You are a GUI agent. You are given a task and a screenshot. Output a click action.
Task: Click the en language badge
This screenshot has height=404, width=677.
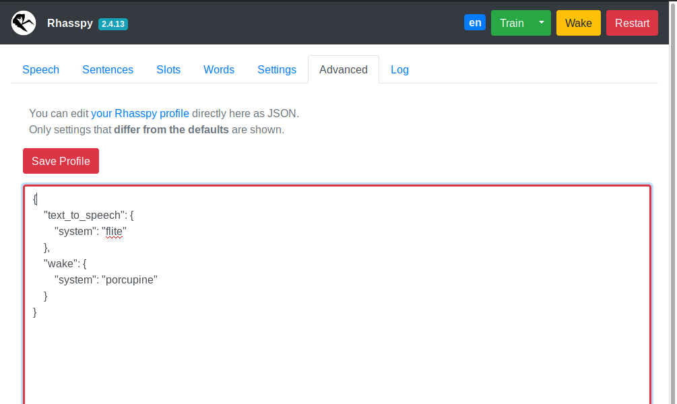[x=475, y=23]
